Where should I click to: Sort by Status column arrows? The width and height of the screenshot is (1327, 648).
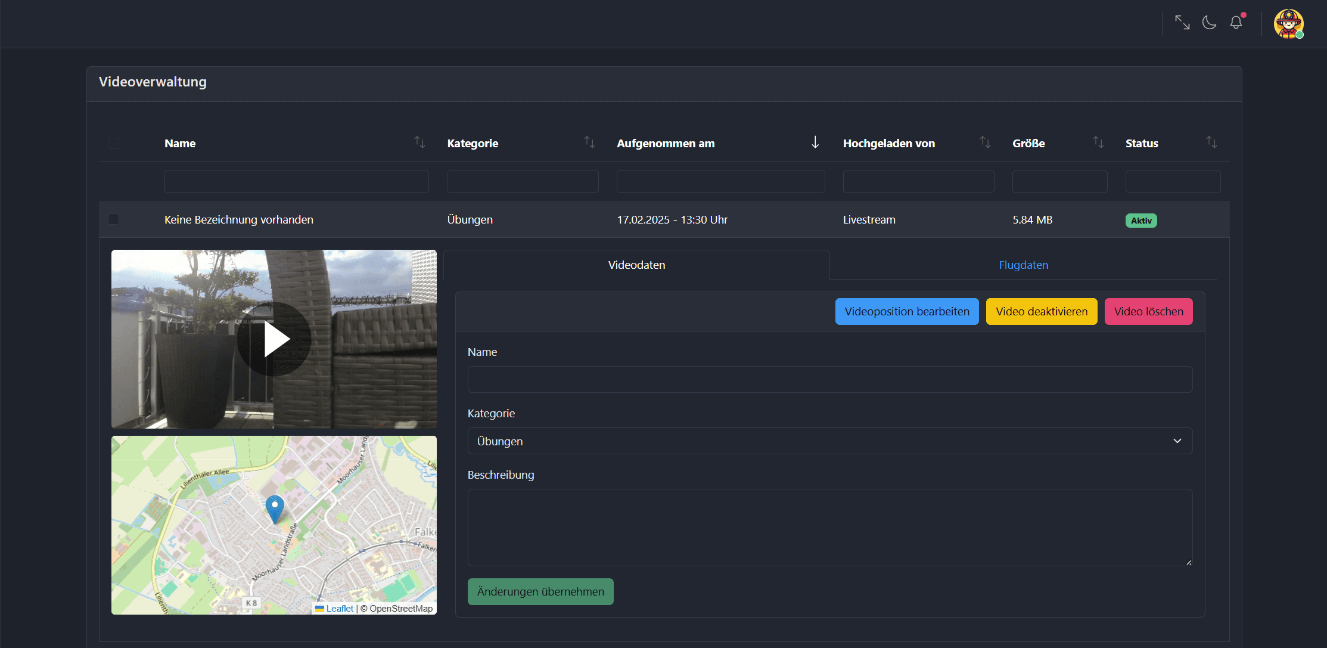coord(1211,142)
